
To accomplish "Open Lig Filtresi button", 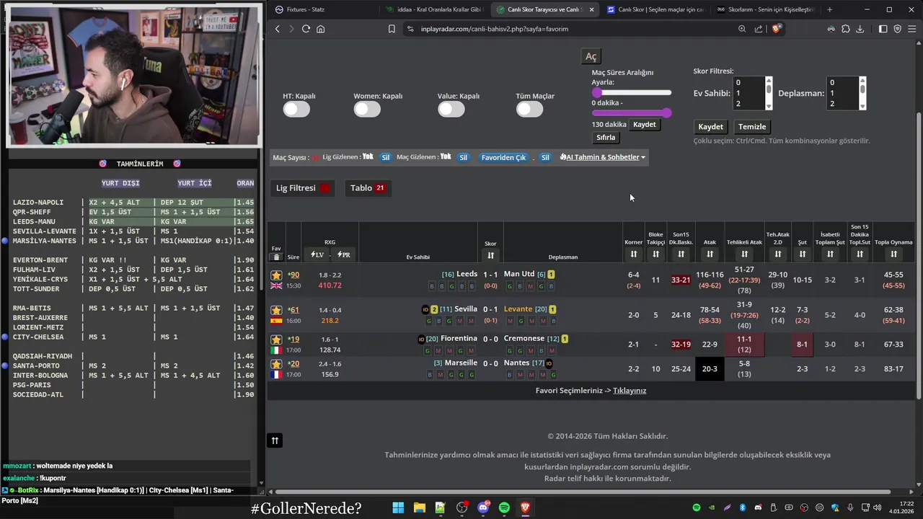I will (303, 188).
